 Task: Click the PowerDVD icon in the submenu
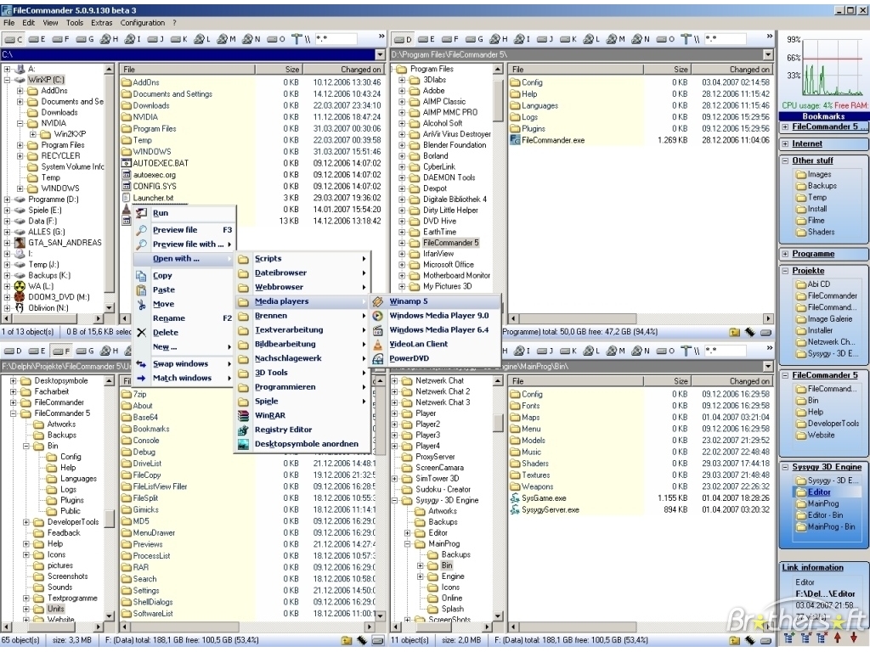378,359
